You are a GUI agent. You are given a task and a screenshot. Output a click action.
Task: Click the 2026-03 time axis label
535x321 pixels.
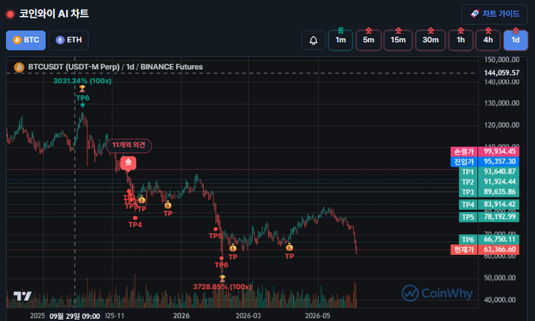point(248,316)
